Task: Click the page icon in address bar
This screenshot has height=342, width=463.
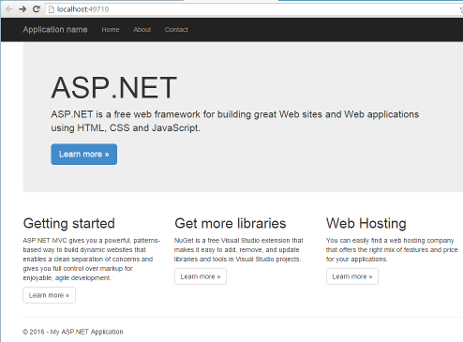Action: point(52,9)
